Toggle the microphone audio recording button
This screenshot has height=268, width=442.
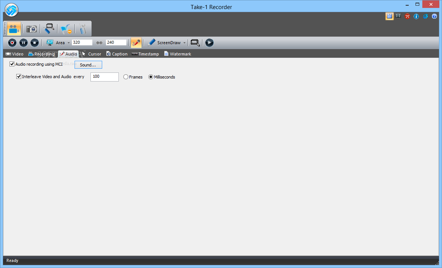coord(136,43)
